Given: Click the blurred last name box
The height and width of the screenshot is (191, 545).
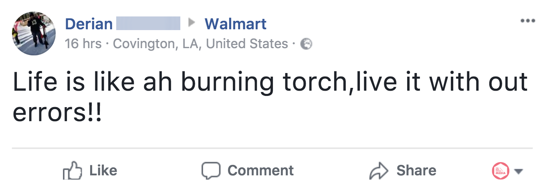Looking at the screenshot, I should click(148, 24).
